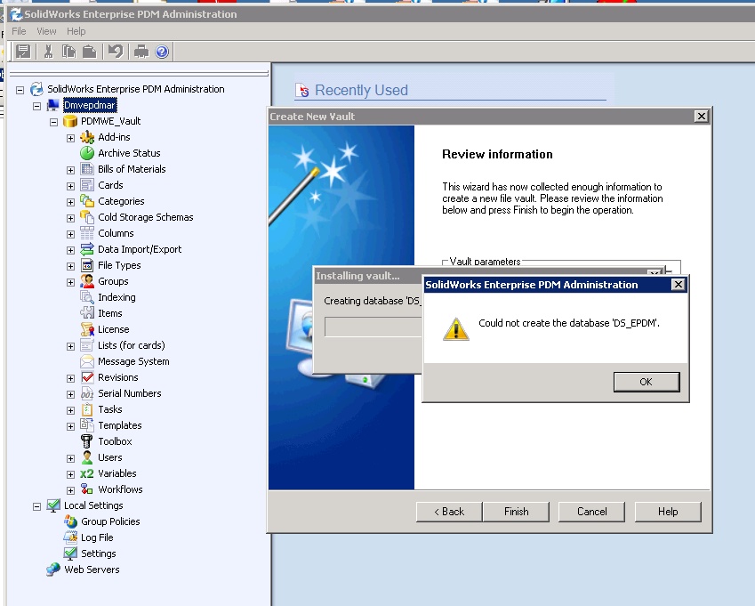The width and height of the screenshot is (755, 606).
Task: Click OK on the database error message
Action: coord(647,382)
